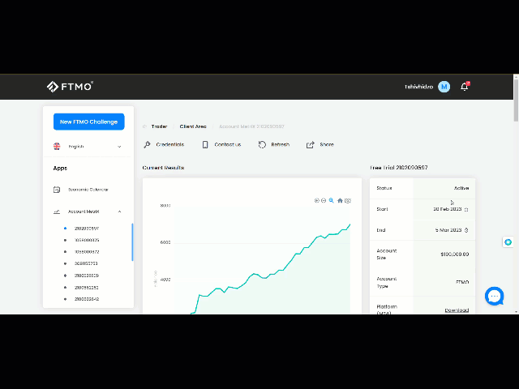Zoom in on the results chart
Viewport: 519px width, 389px height.
[316, 200]
